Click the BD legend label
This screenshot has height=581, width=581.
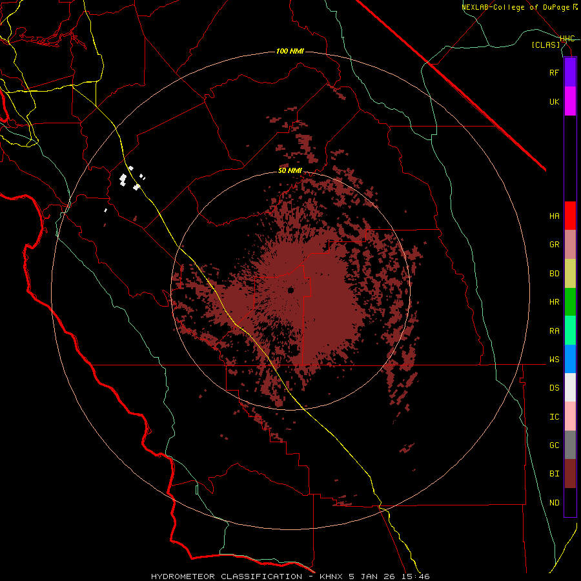pos(554,274)
